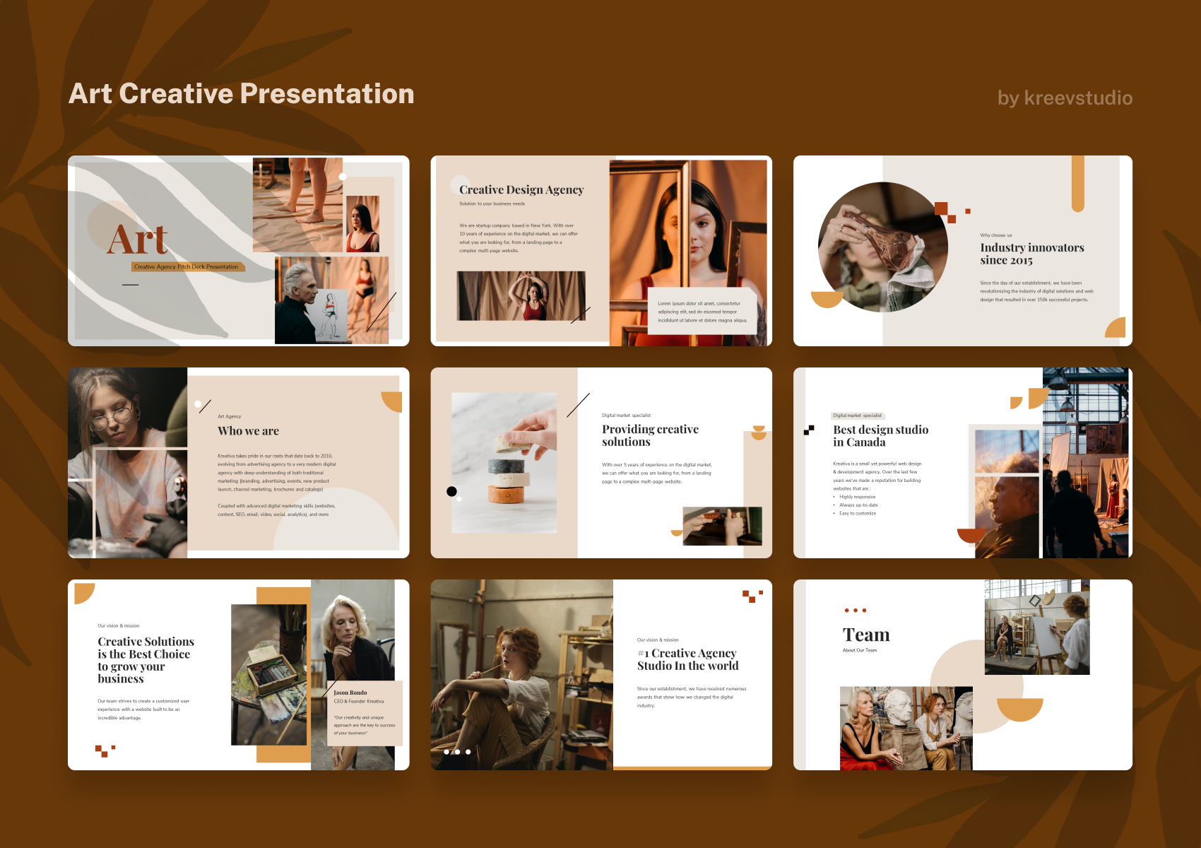Select the white circle toggle on the Art title slide
Screen dimensions: 1201x848
click(343, 176)
